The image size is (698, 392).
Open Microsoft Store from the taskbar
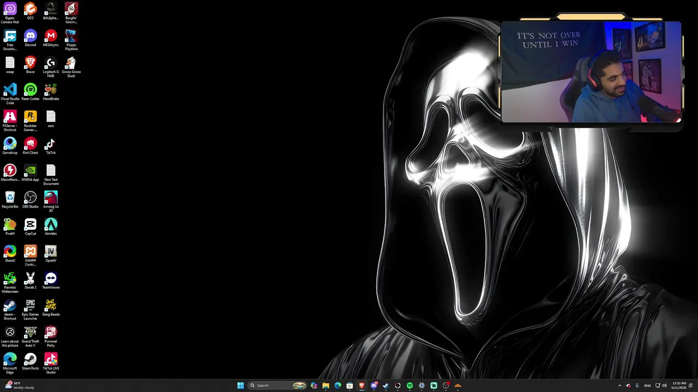(350, 385)
